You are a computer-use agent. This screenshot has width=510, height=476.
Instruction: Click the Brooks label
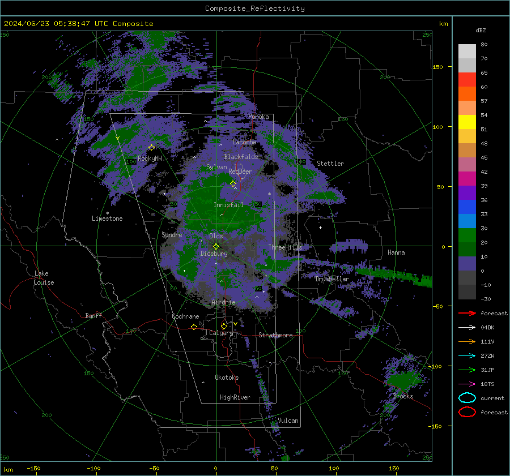403,396
